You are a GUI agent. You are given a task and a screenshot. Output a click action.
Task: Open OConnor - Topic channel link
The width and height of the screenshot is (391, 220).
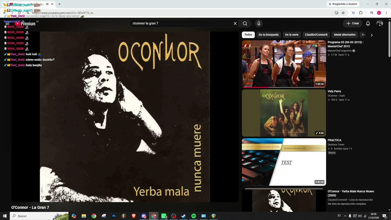(336, 96)
